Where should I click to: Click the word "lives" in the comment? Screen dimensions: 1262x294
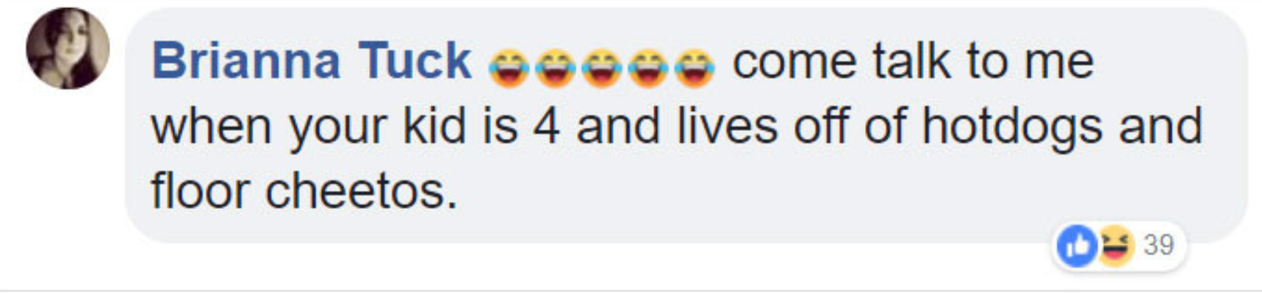pos(726,126)
